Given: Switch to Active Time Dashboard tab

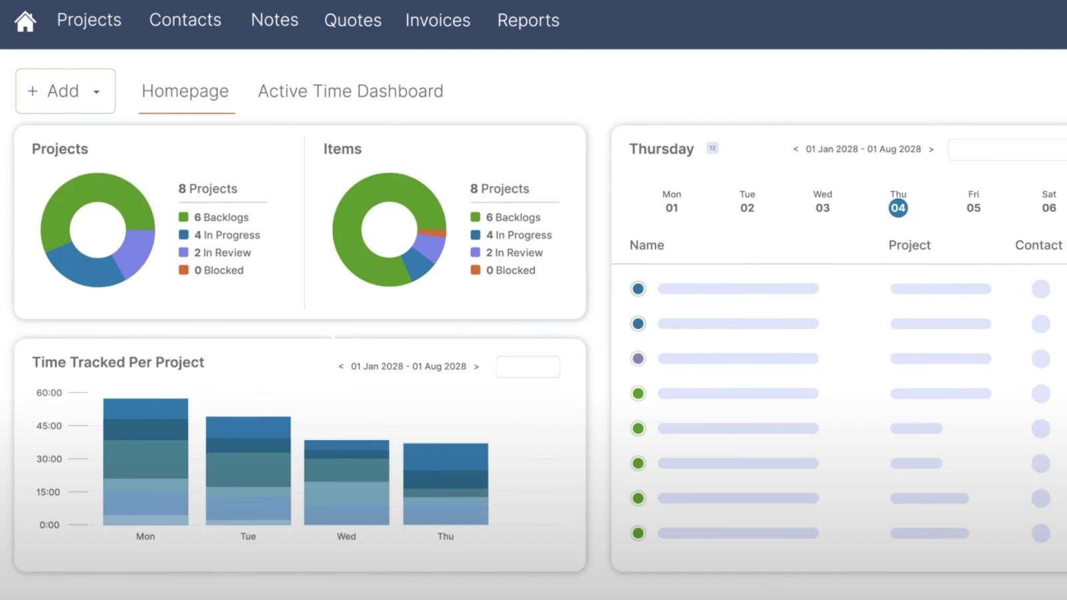Looking at the screenshot, I should [351, 91].
